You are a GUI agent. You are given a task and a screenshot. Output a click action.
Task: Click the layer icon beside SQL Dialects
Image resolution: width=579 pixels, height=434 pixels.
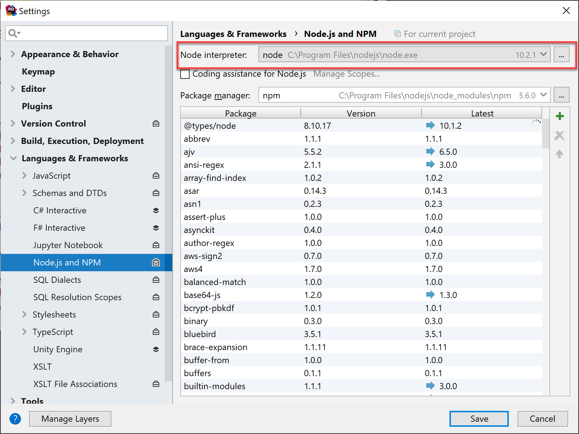point(156,280)
